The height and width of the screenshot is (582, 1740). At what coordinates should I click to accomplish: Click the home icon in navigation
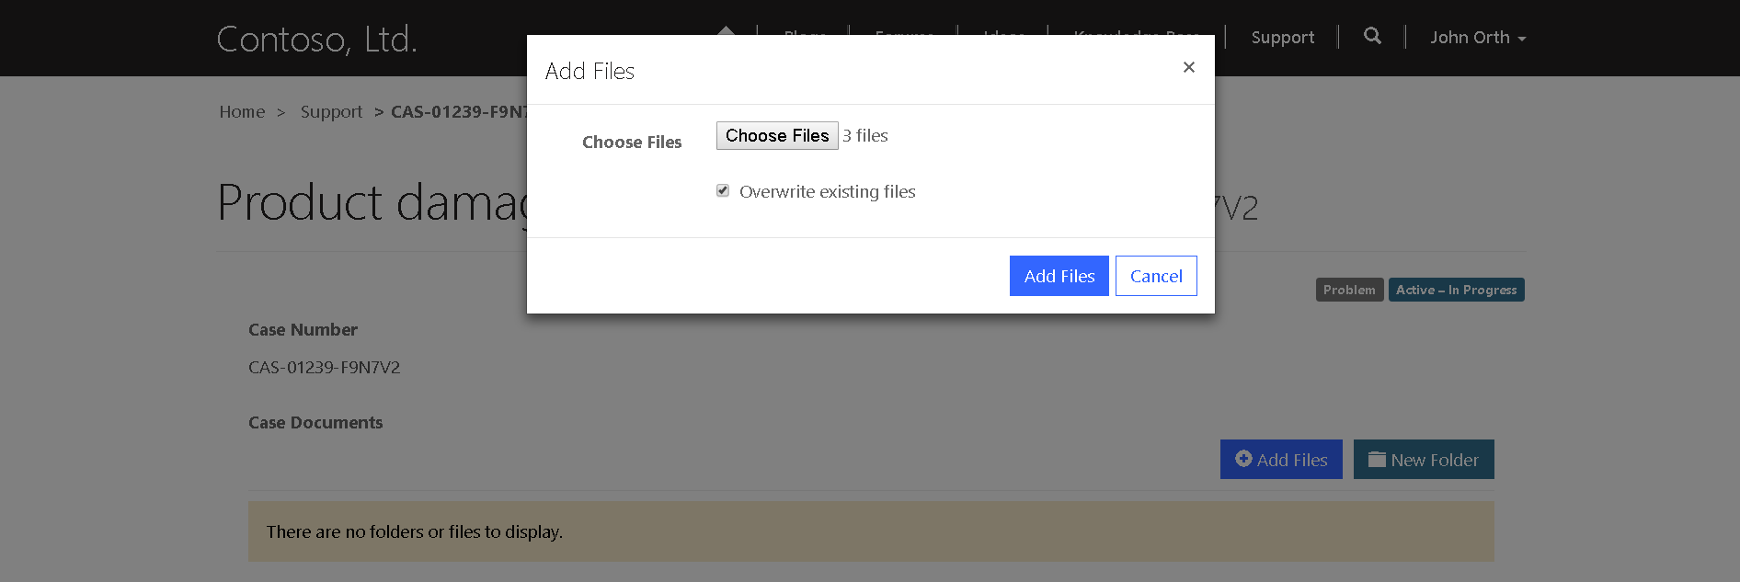[726, 30]
